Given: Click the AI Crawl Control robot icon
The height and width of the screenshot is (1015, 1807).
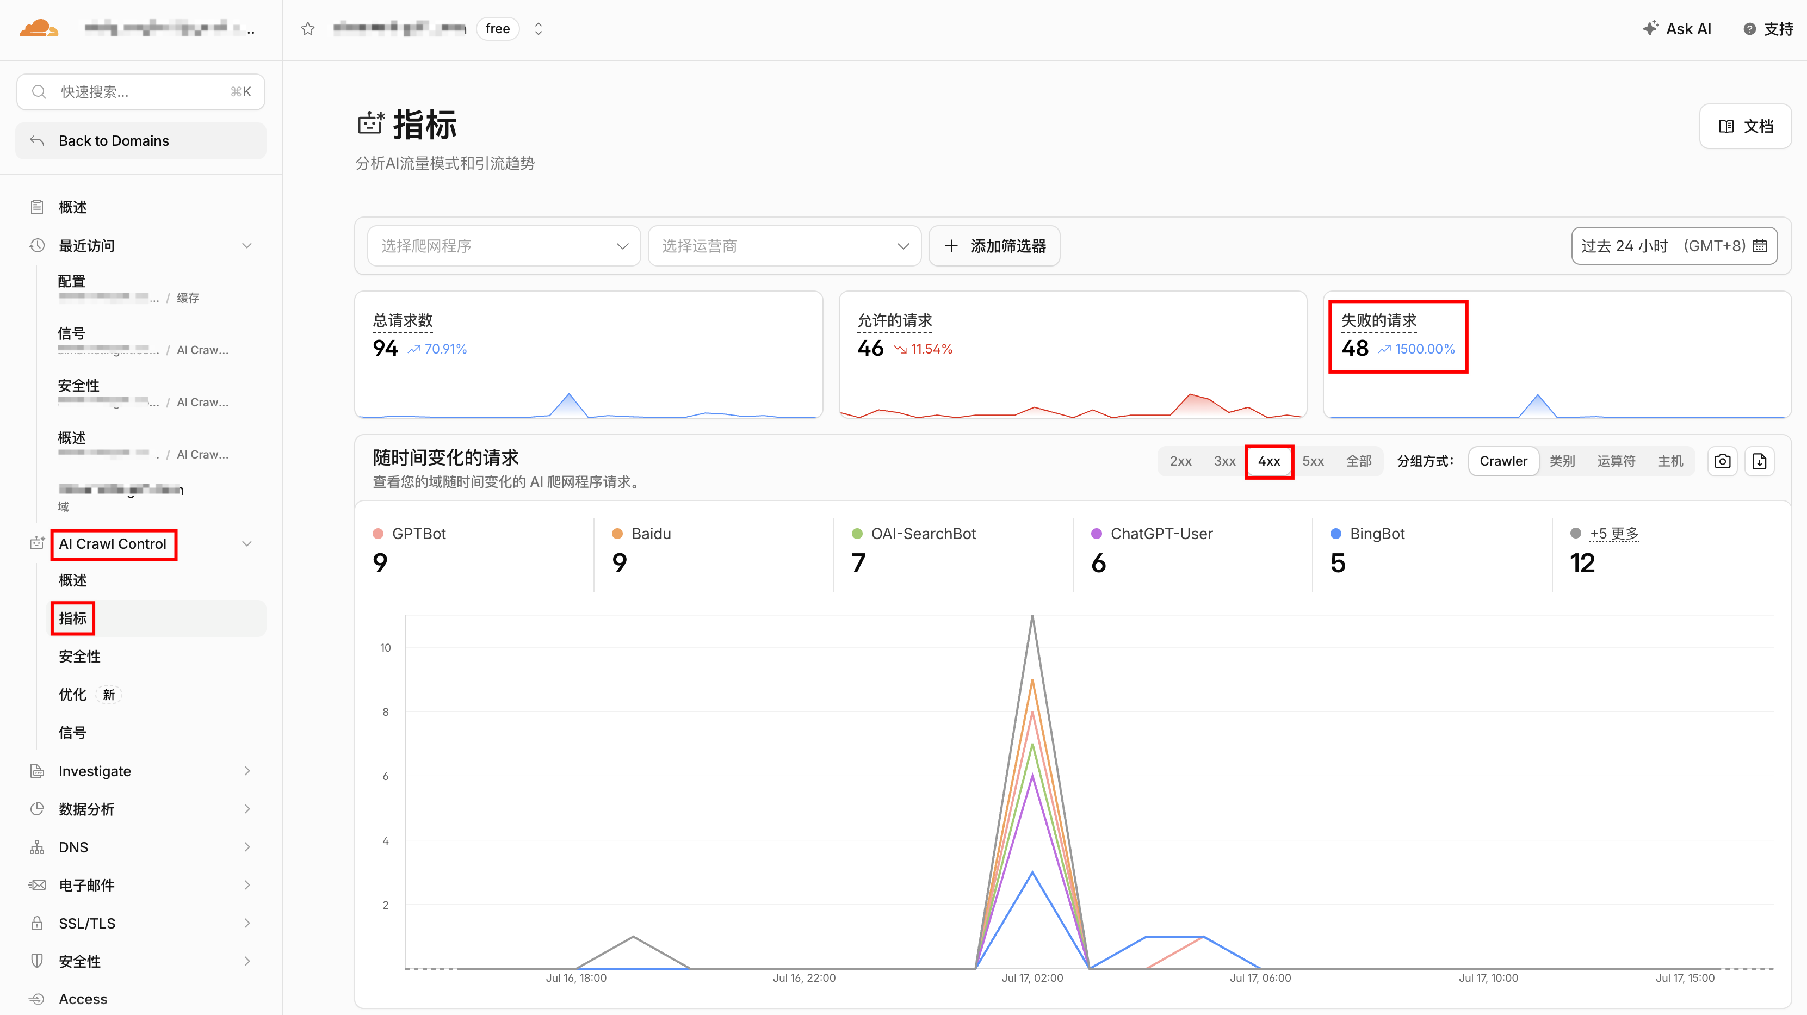Looking at the screenshot, I should click(37, 543).
